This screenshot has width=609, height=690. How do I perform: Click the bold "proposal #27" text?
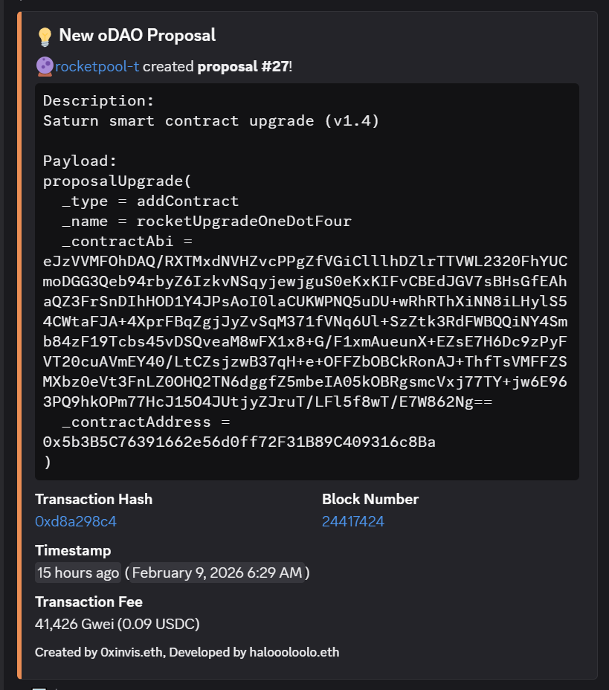[x=243, y=67]
